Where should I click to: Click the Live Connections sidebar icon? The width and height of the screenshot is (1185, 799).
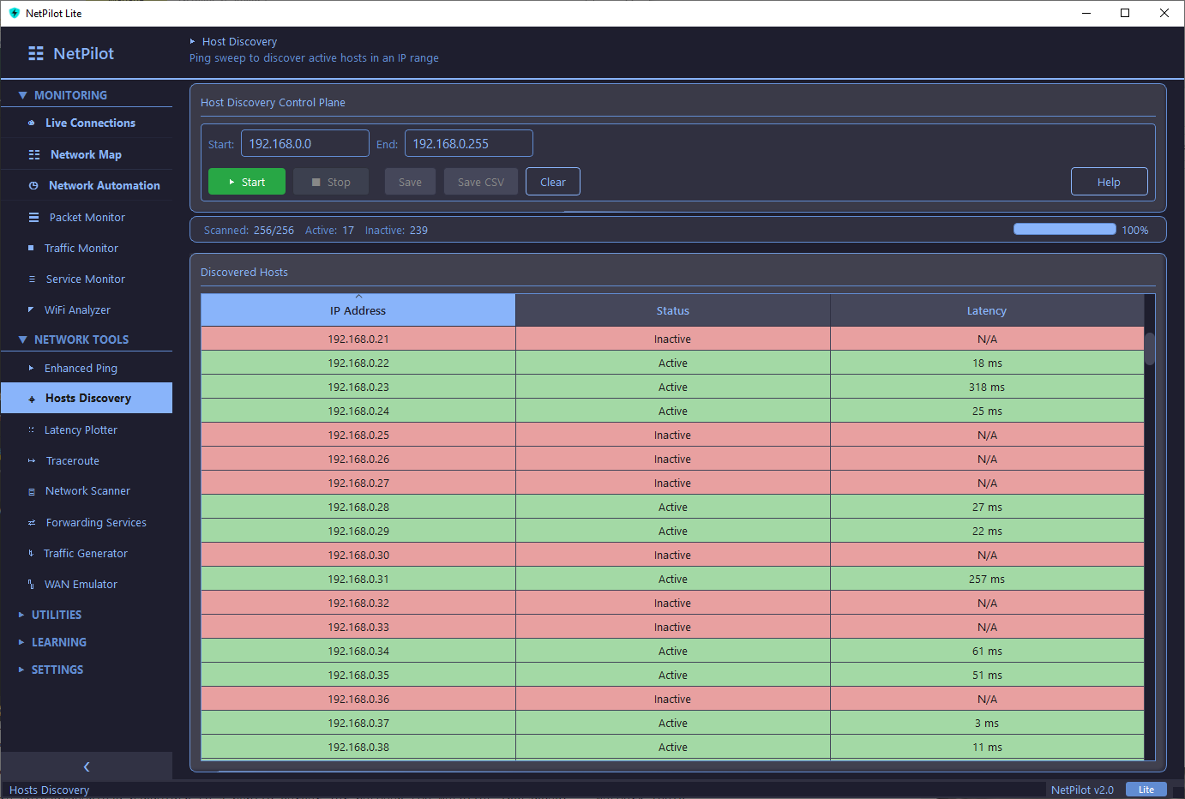tap(32, 123)
